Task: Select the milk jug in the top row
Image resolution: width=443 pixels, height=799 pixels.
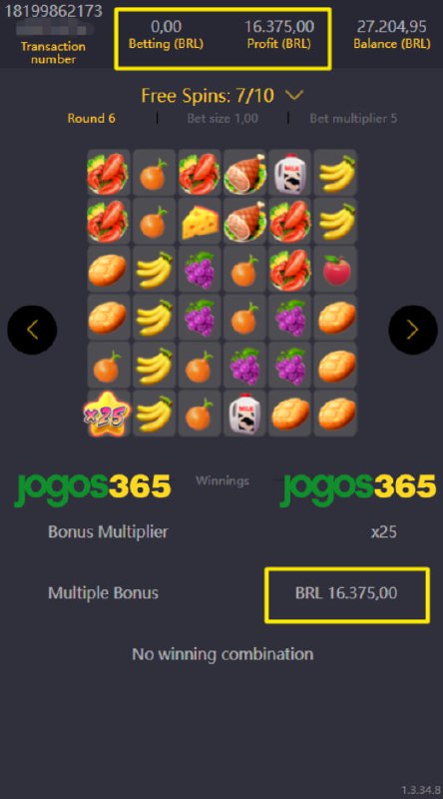Action: pos(290,173)
